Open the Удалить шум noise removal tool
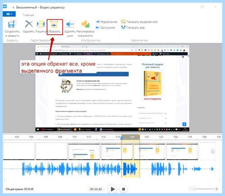 70,28
